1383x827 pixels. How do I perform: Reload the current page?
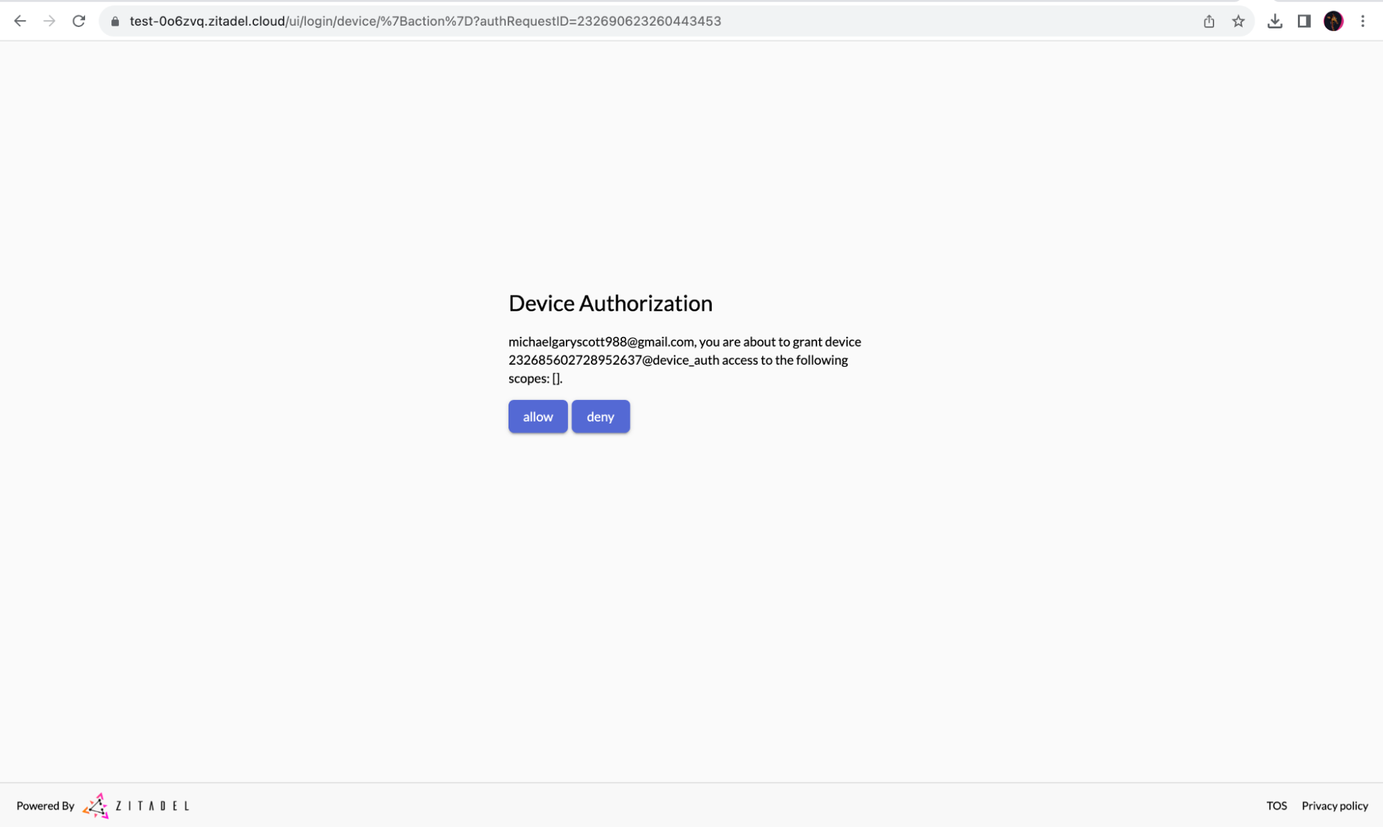coord(79,21)
